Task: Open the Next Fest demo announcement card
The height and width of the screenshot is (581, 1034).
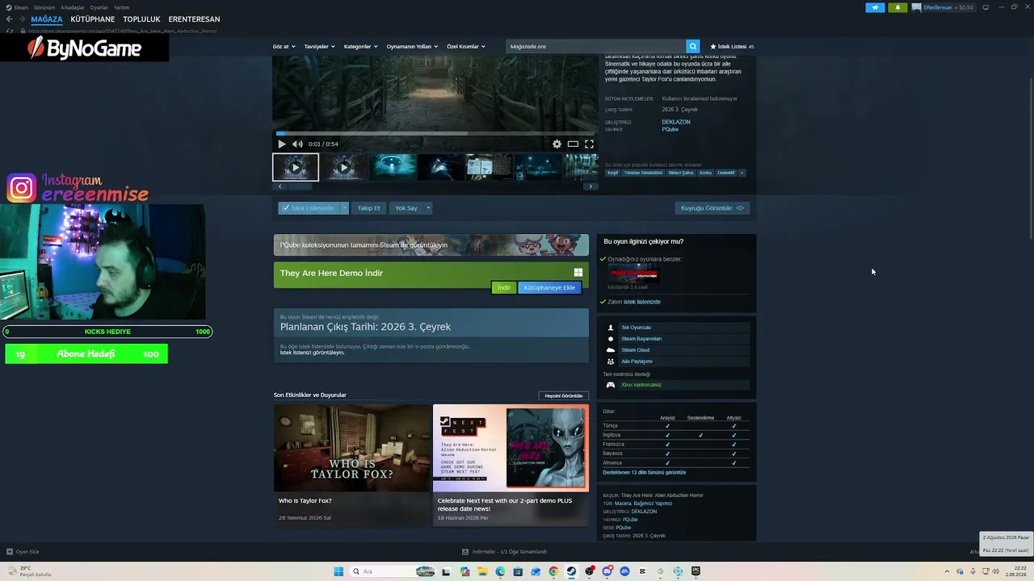Action: point(511,465)
